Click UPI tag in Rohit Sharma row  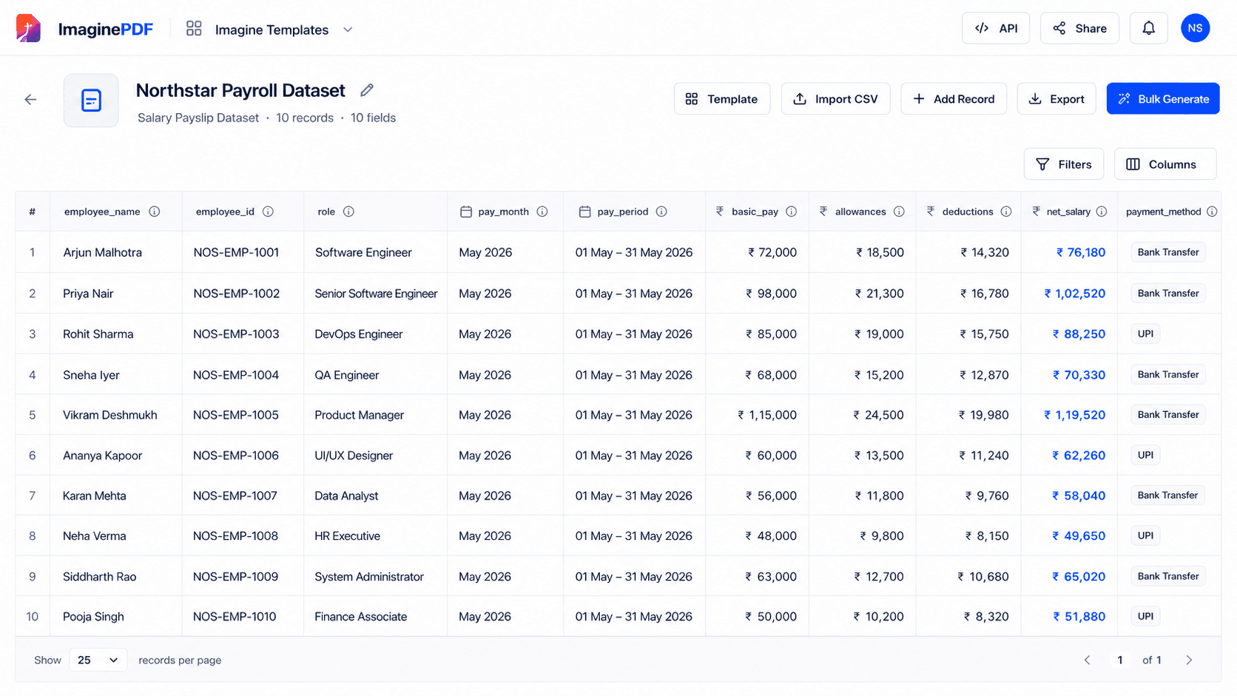pos(1145,334)
